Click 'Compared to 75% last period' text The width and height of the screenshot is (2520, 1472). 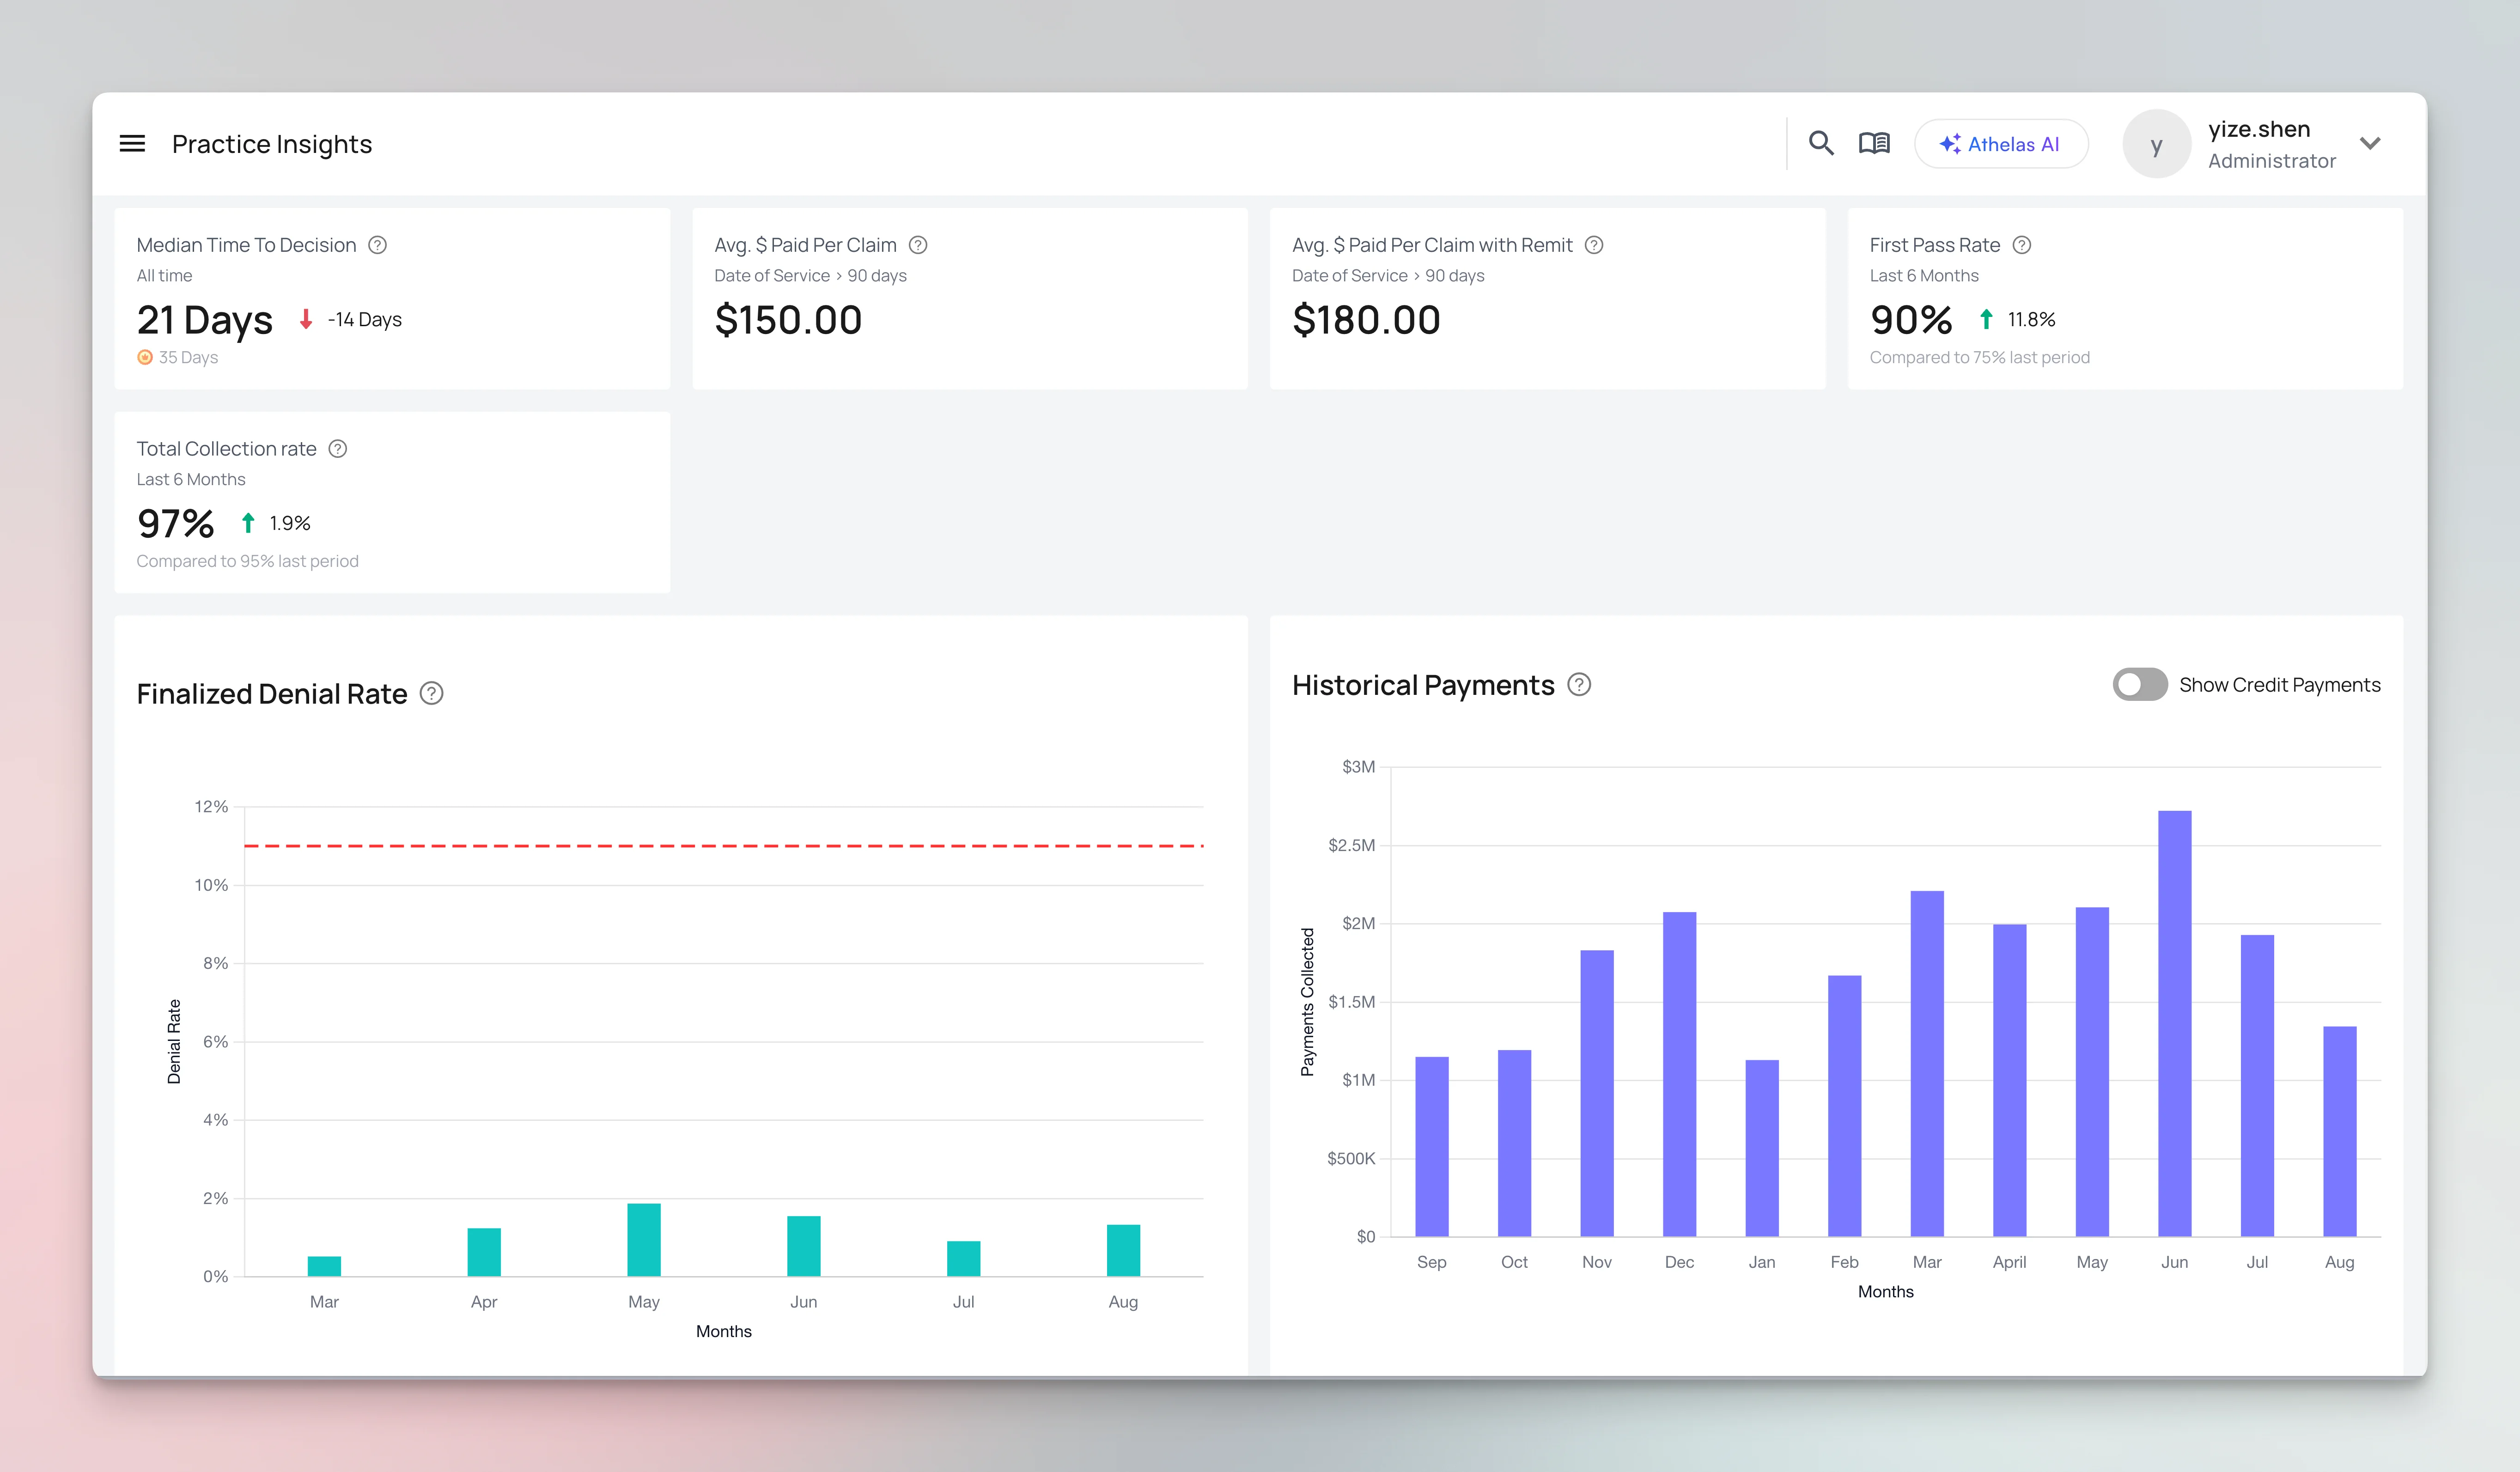(x=1980, y=357)
